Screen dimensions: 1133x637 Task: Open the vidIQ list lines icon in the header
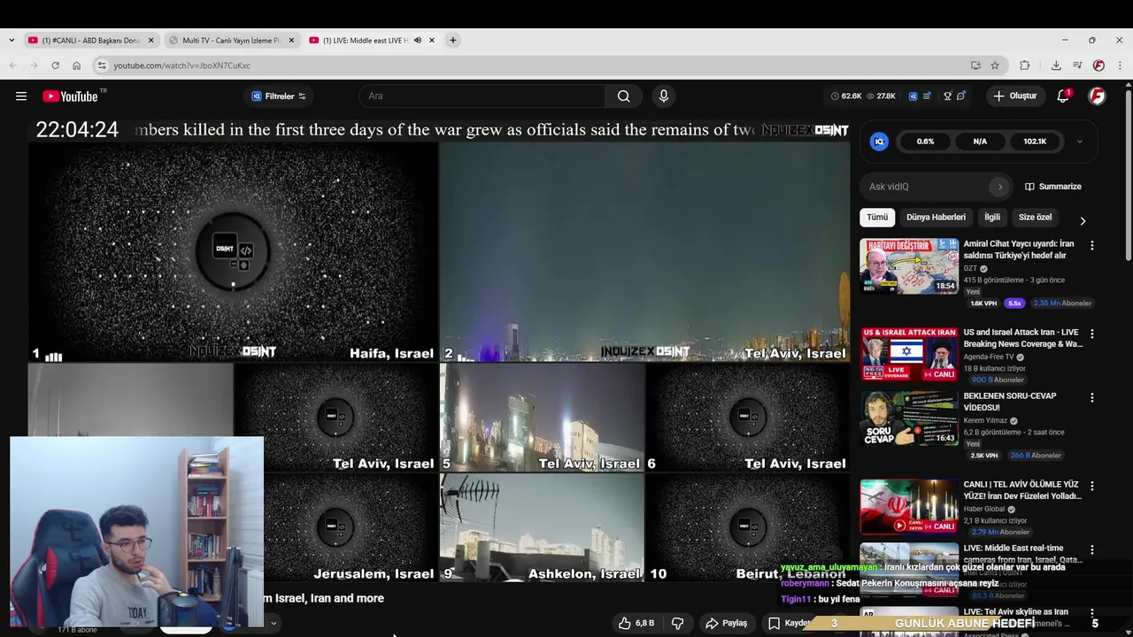(x=927, y=96)
